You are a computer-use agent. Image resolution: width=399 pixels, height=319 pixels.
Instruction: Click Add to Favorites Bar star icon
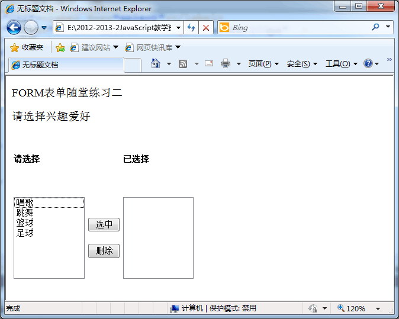pos(60,47)
